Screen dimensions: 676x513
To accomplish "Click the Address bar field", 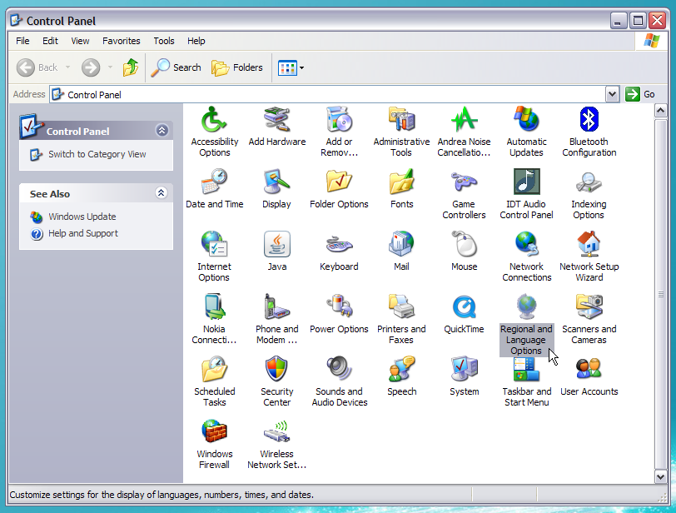I will (x=328, y=94).
